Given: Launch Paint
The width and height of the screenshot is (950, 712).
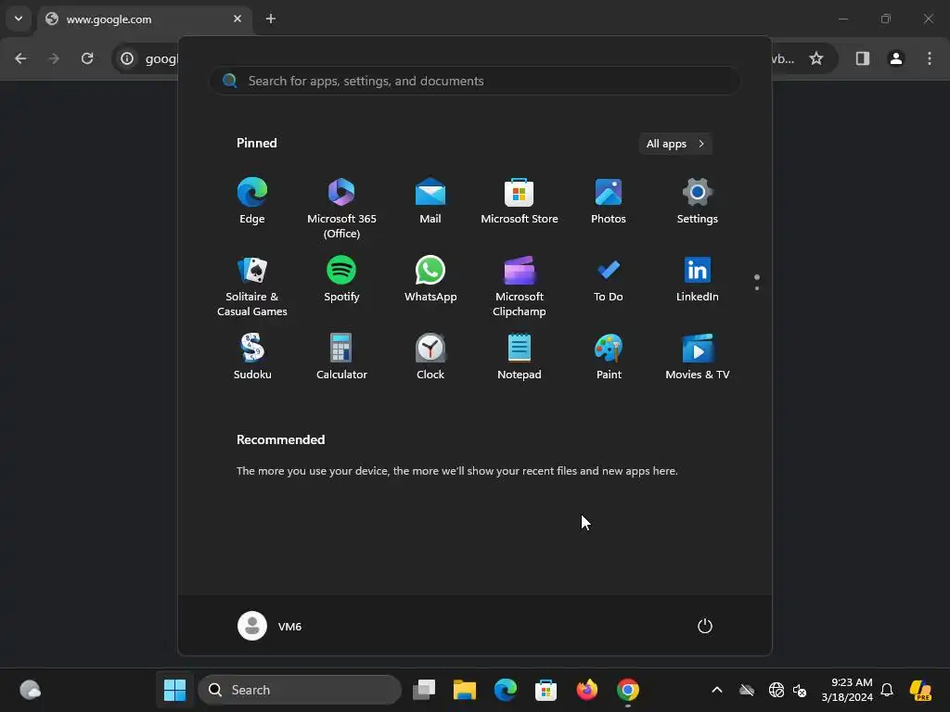Looking at the screenshot, I should [609, 357].
